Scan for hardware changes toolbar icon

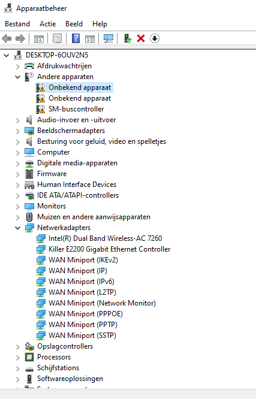pos(109,39)
